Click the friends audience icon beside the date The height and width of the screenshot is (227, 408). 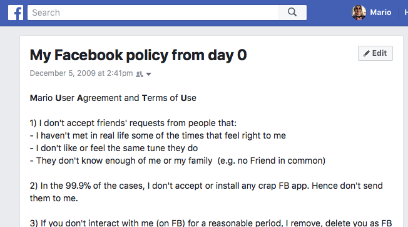(140, 74)
